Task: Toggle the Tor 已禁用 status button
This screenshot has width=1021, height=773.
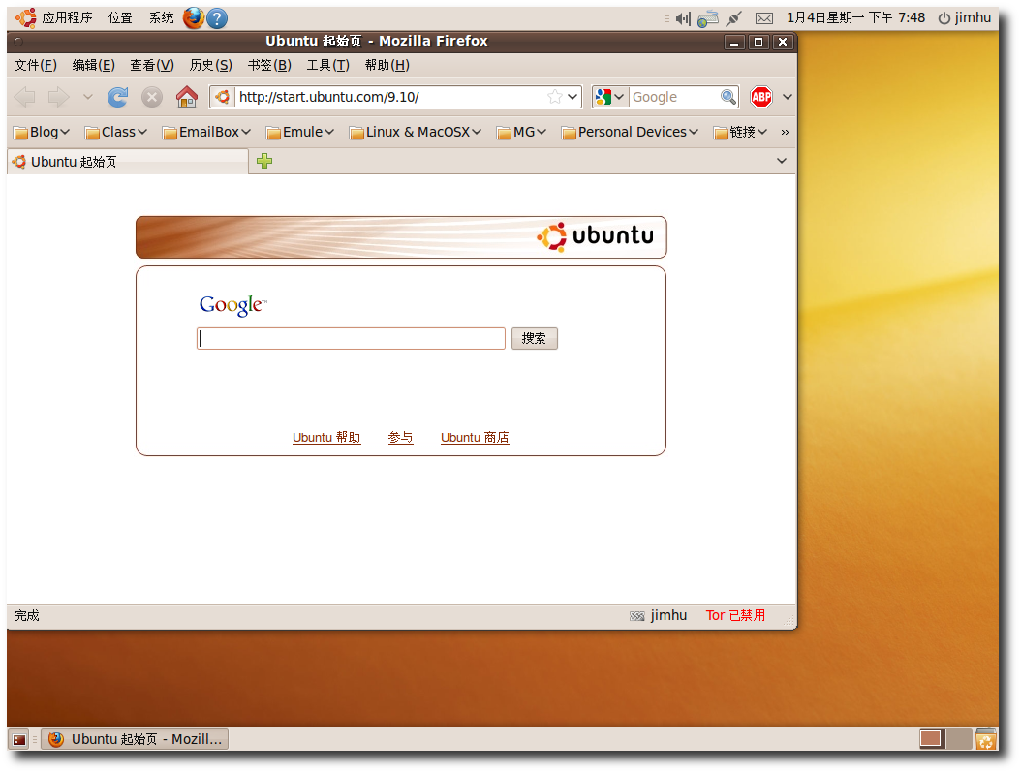Action: 736,615
